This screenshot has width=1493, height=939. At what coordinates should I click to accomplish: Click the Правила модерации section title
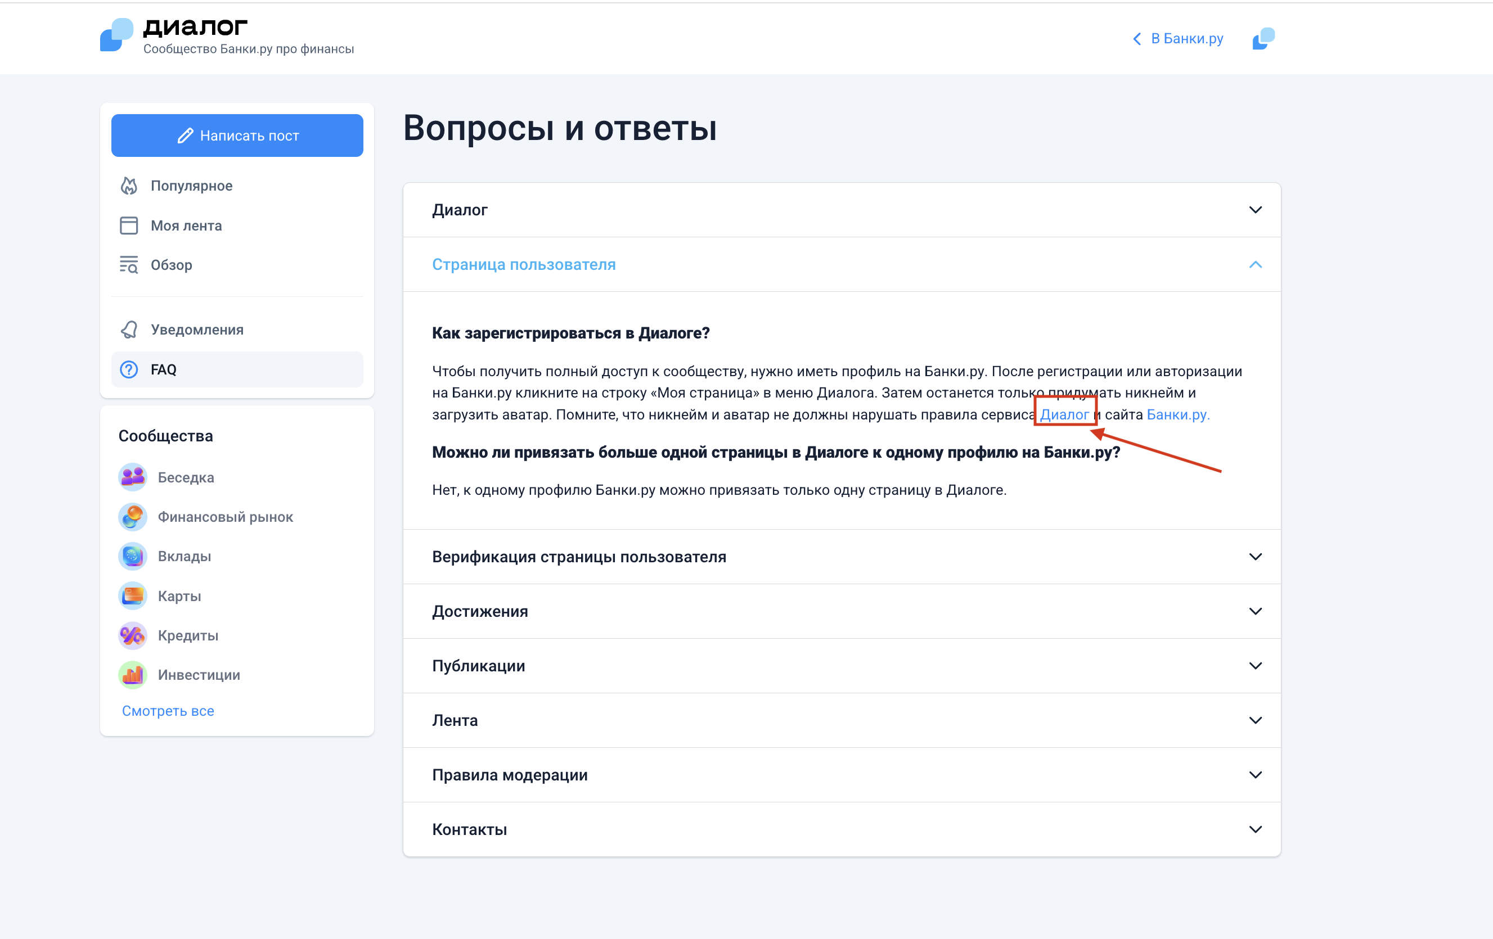(510, 775)
